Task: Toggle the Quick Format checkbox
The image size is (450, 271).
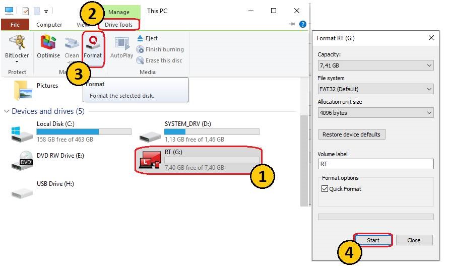Action: [325, 189]
